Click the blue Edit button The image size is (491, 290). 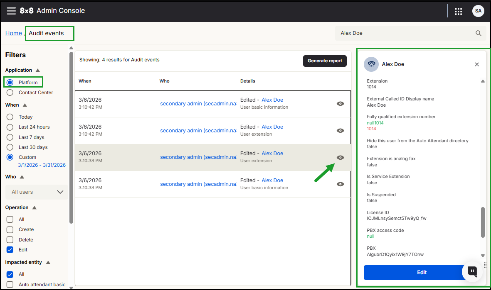click(x=422, y=273)
